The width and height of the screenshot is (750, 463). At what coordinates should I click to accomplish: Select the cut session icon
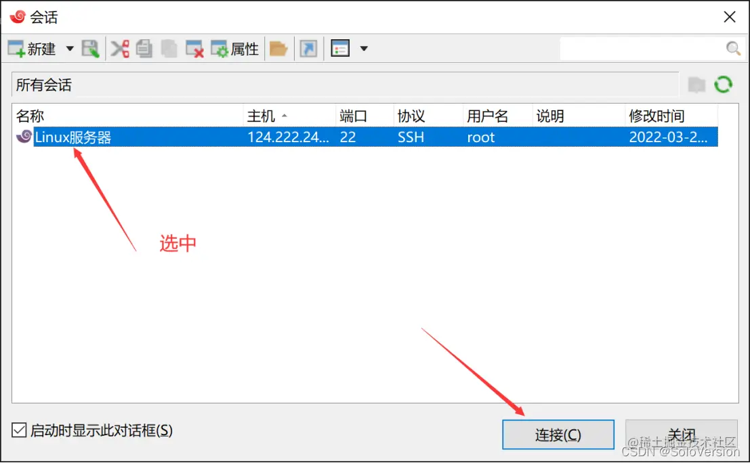pos(121,48)
